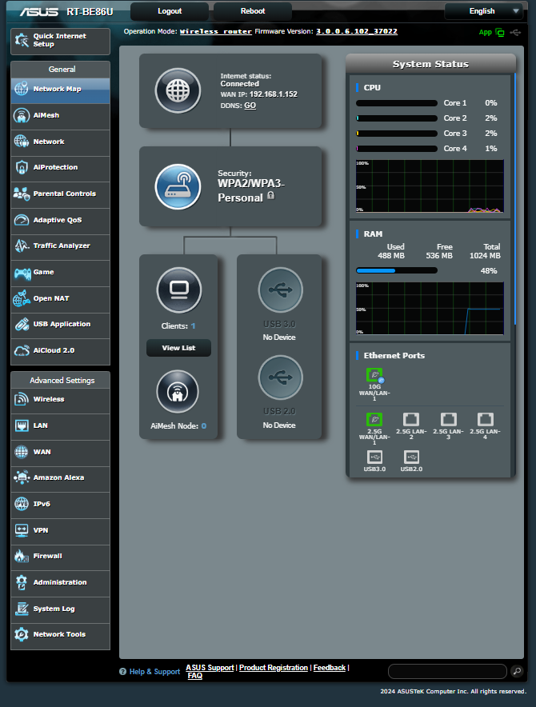Select the wireless router security icon
Viewport: 536px width, 707px height.
pos(178,186)
